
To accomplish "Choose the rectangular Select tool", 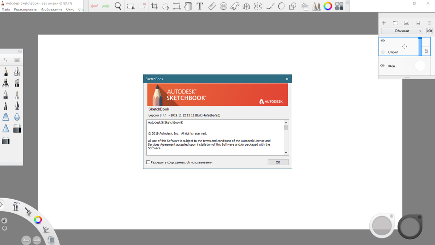I will [x=131, y=6].
